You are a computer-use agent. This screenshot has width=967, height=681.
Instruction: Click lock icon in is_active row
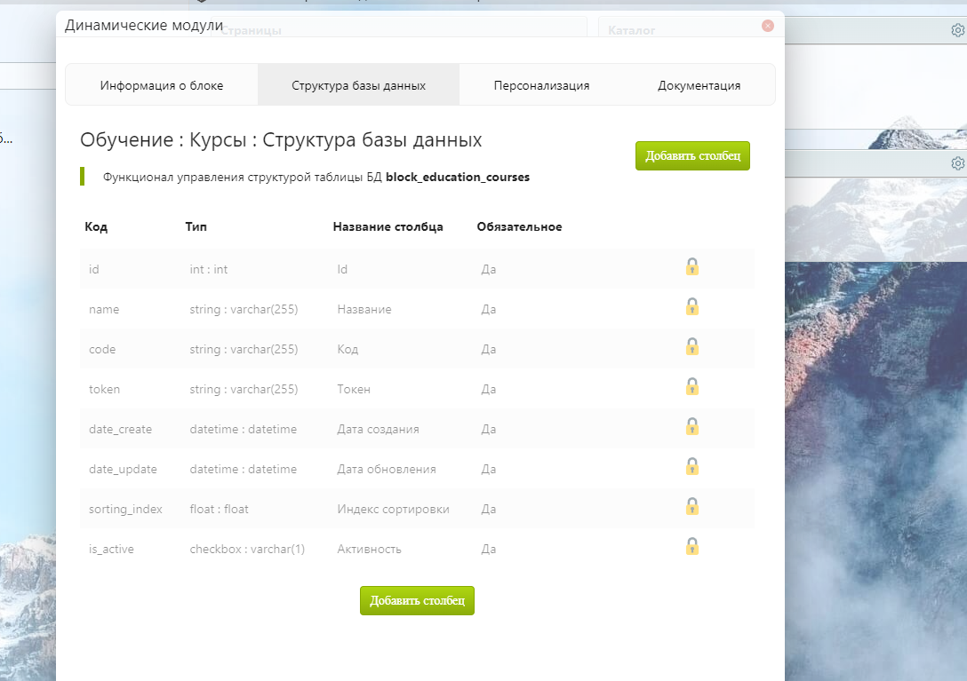pos(692,547)
